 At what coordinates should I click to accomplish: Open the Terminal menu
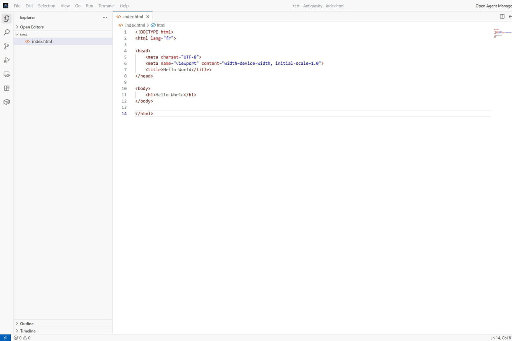pyautogui.click(x=106, y=6)
